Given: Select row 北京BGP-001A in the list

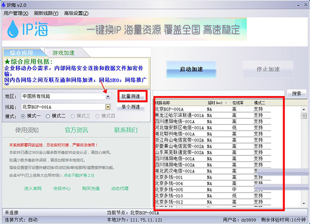Looking at the screenshot, I should (213, 109).
